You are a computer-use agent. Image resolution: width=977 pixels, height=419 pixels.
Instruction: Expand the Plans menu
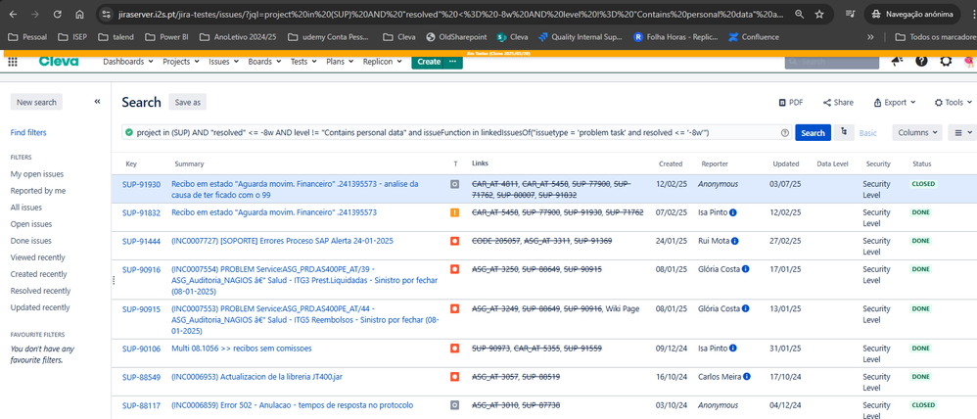[x=341, y=62]
